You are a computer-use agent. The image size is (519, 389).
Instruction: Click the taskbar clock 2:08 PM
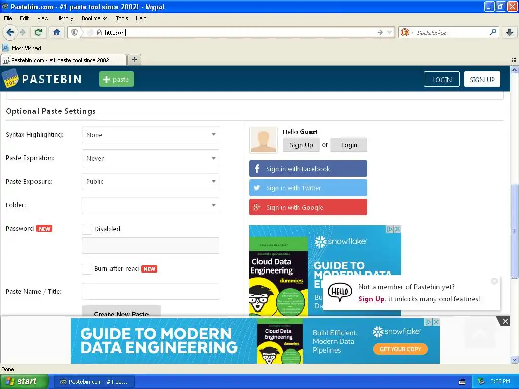click(x=500, y=382)
